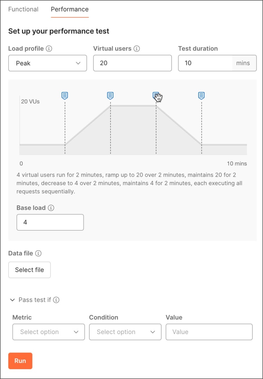Select the Performance tab
This screenshot has width=263, height=379.
(x=70, y=9)
